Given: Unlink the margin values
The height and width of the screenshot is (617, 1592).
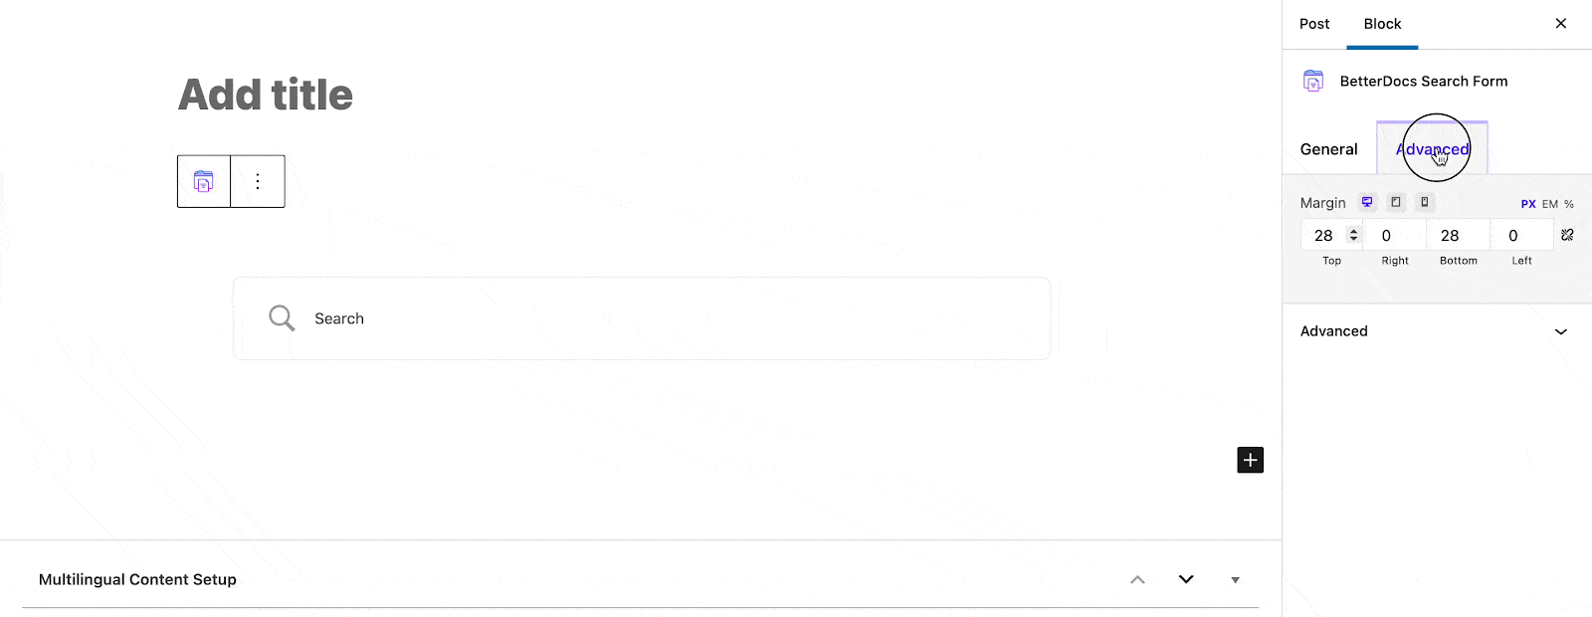Looking at the screenshot, I should click(x=1567, y=234).
